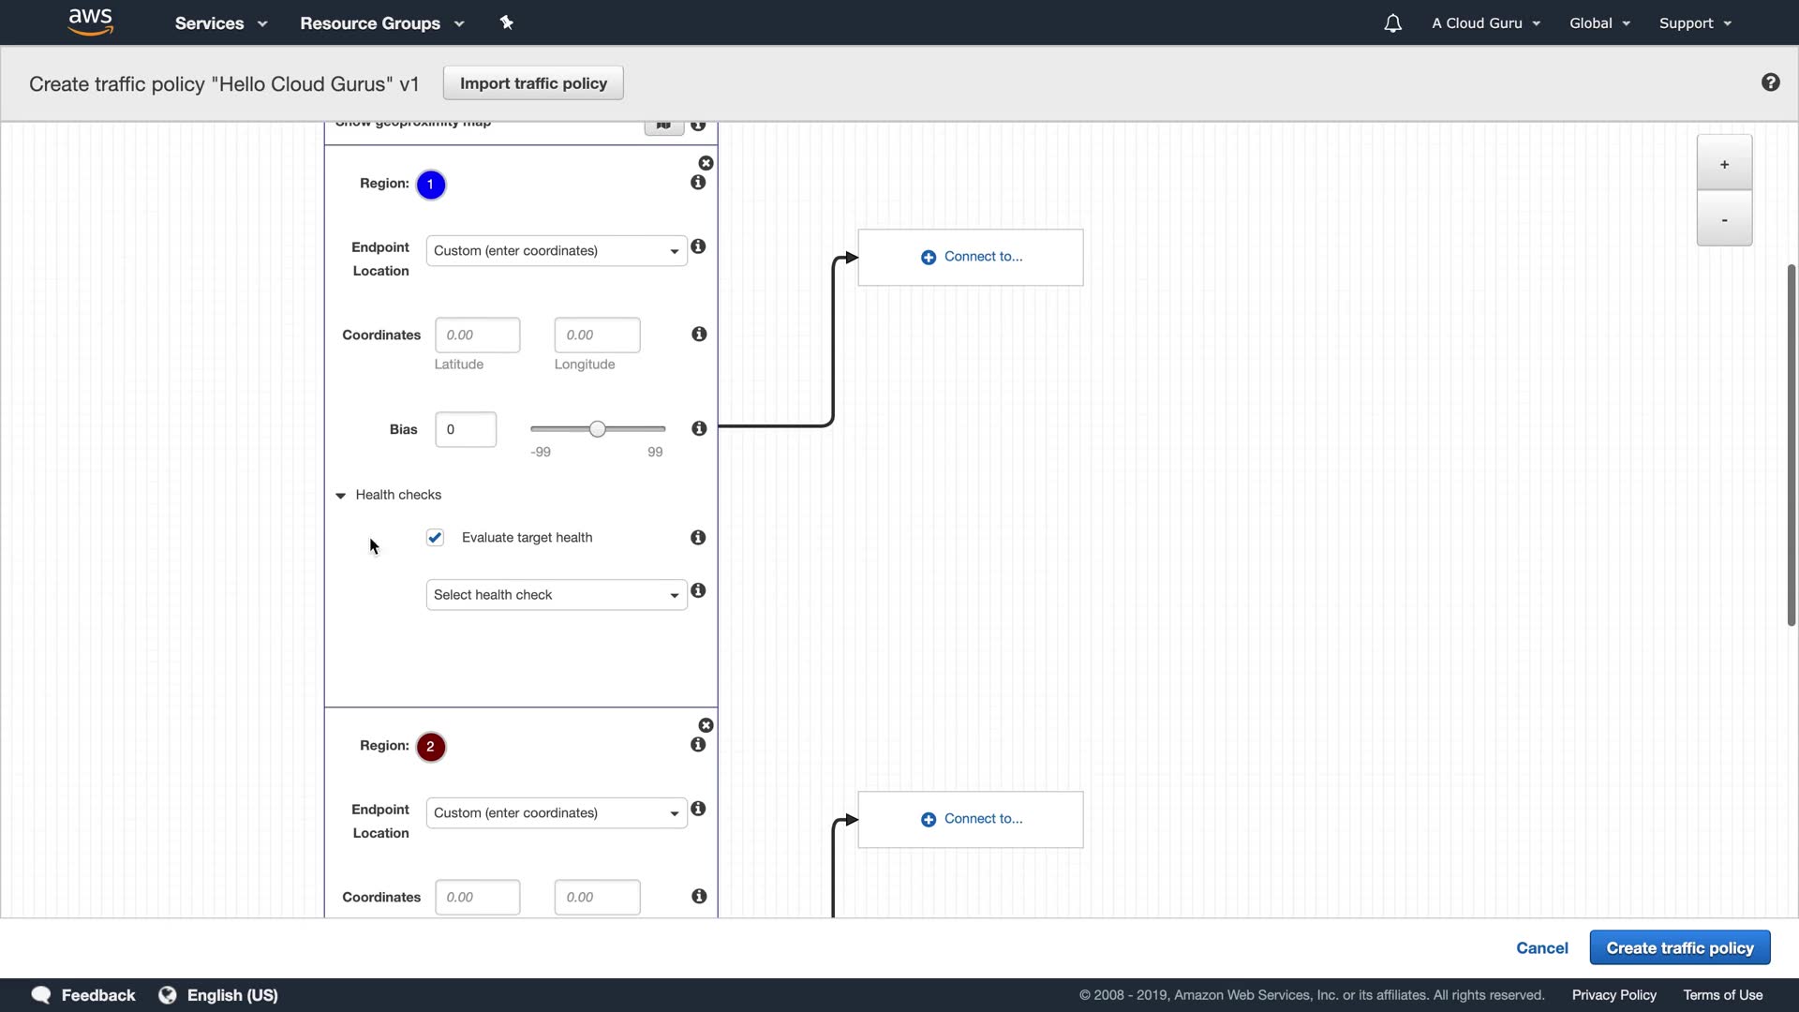Click the info icon next to Bias

pyautogui.click(x=699, y=428)
